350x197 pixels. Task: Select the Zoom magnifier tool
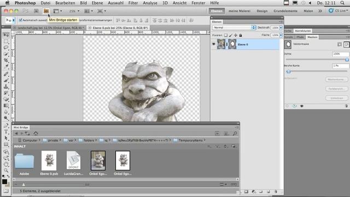[6, 171]
